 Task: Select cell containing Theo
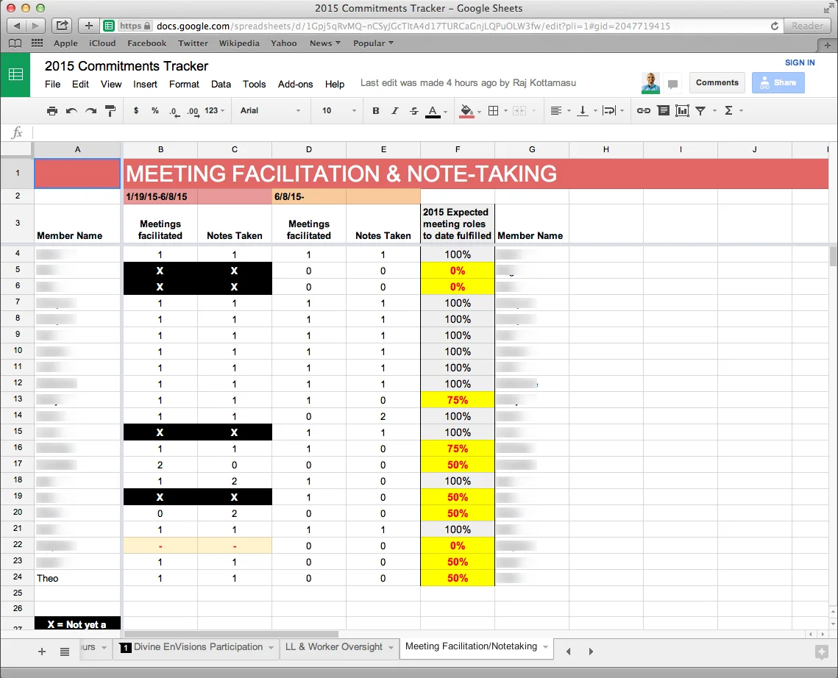click(x=77, y=578)
